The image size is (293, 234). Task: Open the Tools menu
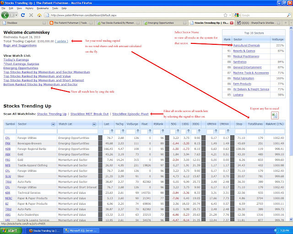tap(55, 8)
